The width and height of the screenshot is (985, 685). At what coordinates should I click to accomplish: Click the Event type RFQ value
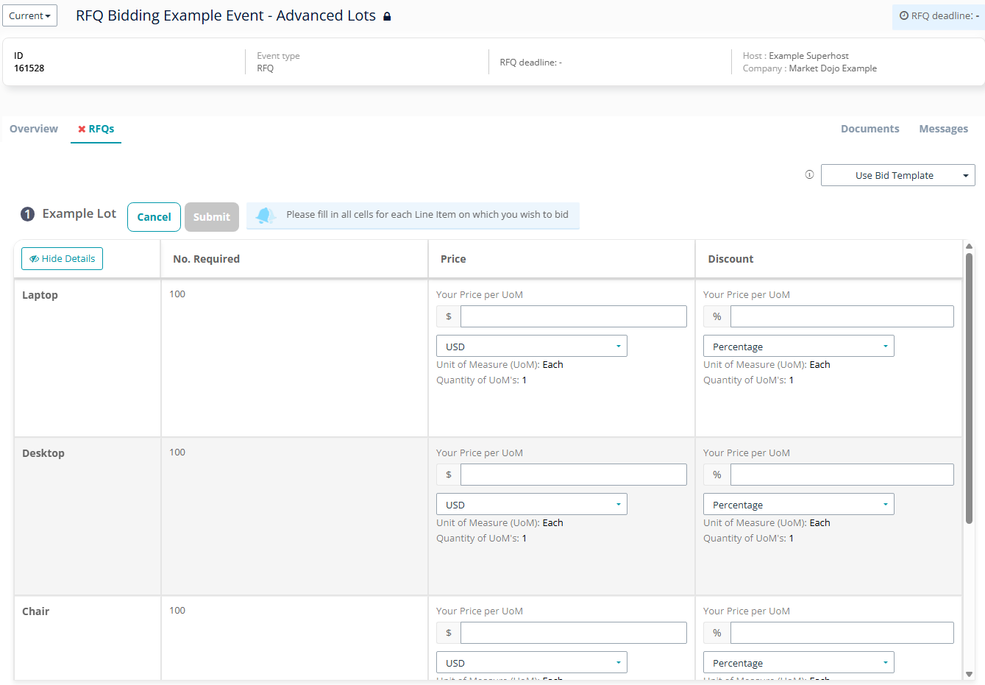265,68
